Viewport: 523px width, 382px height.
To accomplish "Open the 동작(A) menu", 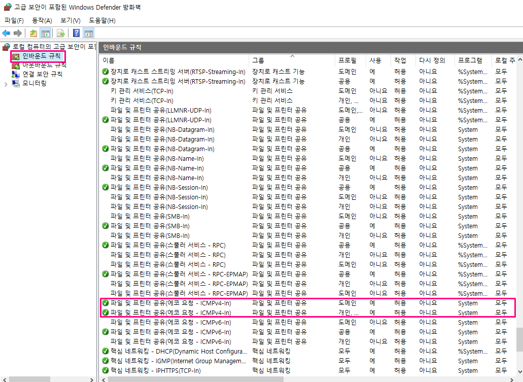I will [42, 21].
